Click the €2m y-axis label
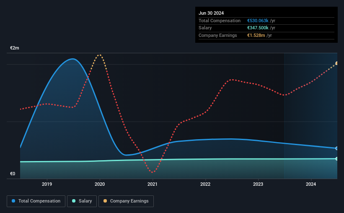344x213 pixels. coord(15,48)
